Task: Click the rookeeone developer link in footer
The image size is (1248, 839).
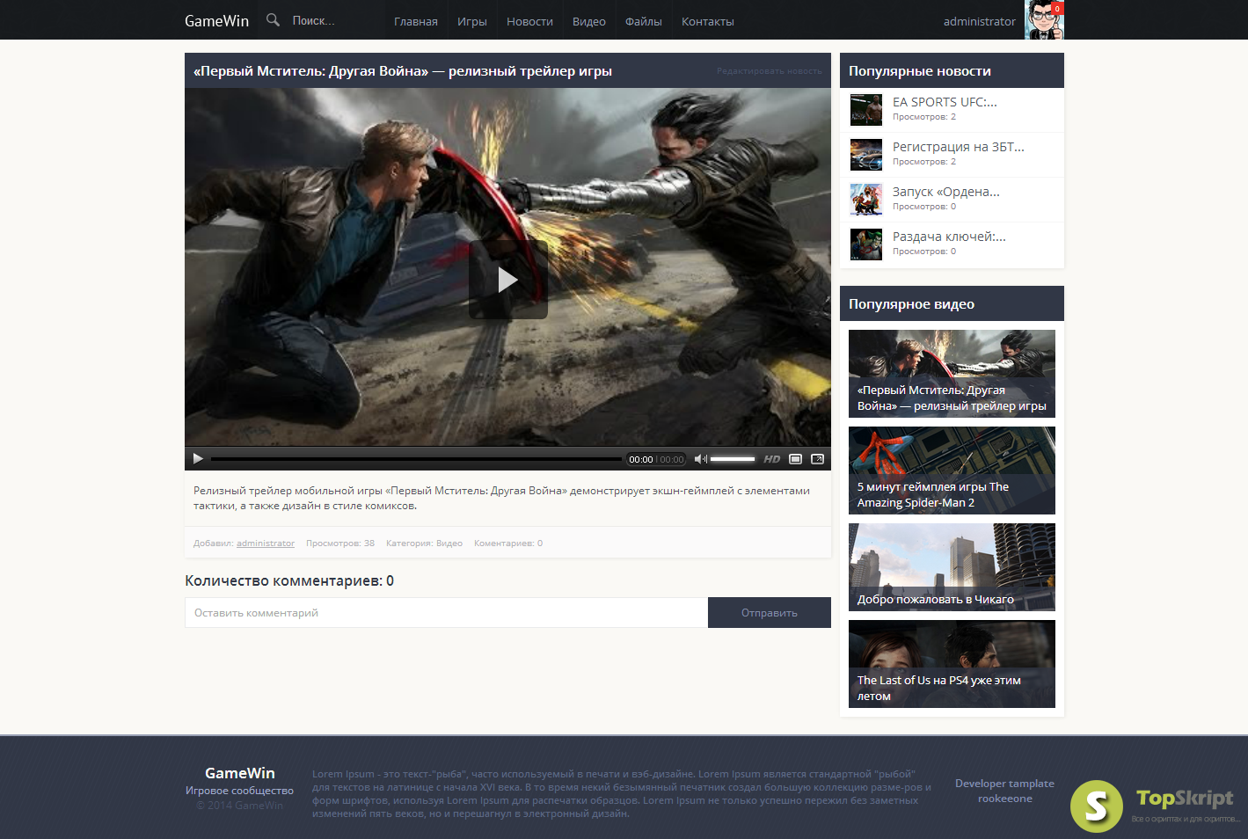Action: pos(1005,799)
